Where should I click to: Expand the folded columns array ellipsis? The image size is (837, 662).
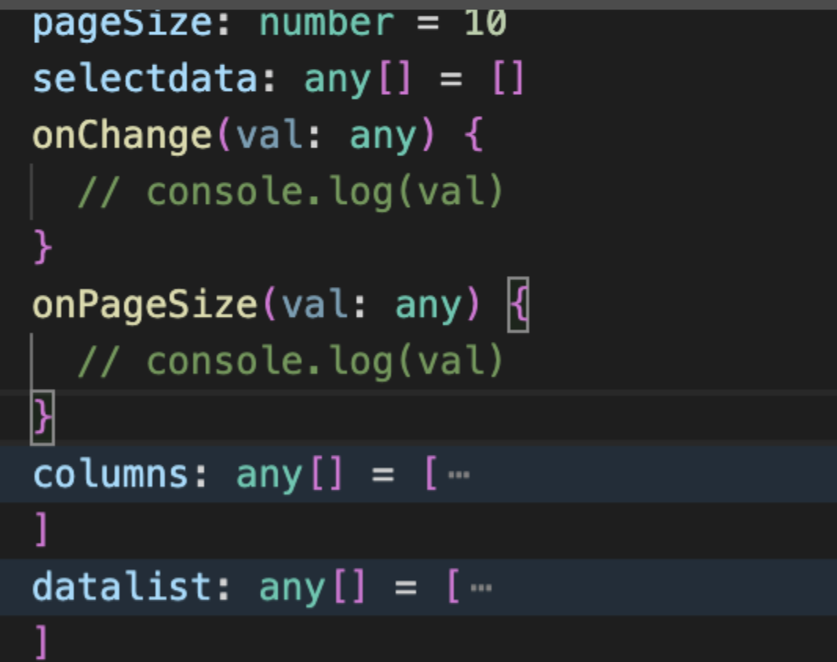point(459,475)
